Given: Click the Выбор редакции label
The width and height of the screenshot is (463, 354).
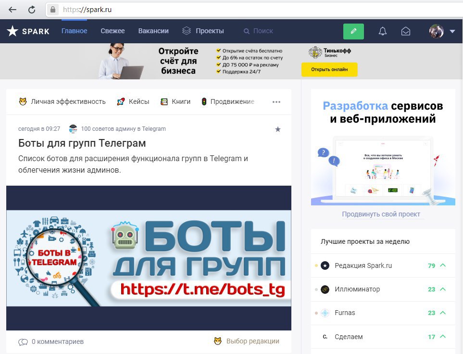Looking at the screenshot, I should (x=253, y=341).
